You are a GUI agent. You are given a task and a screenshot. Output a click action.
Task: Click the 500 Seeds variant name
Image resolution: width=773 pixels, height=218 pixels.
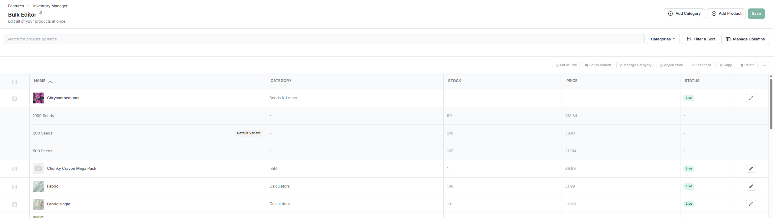pos(42,151)
